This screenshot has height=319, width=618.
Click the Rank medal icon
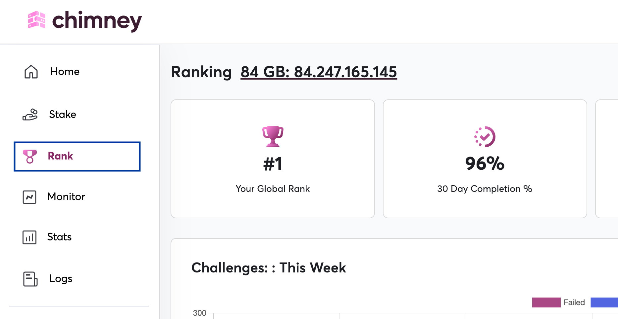(x=30, y=157)
